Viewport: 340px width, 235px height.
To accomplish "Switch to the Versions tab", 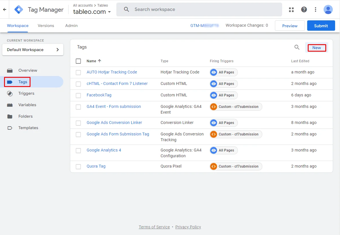I will (x=46, y=26).
